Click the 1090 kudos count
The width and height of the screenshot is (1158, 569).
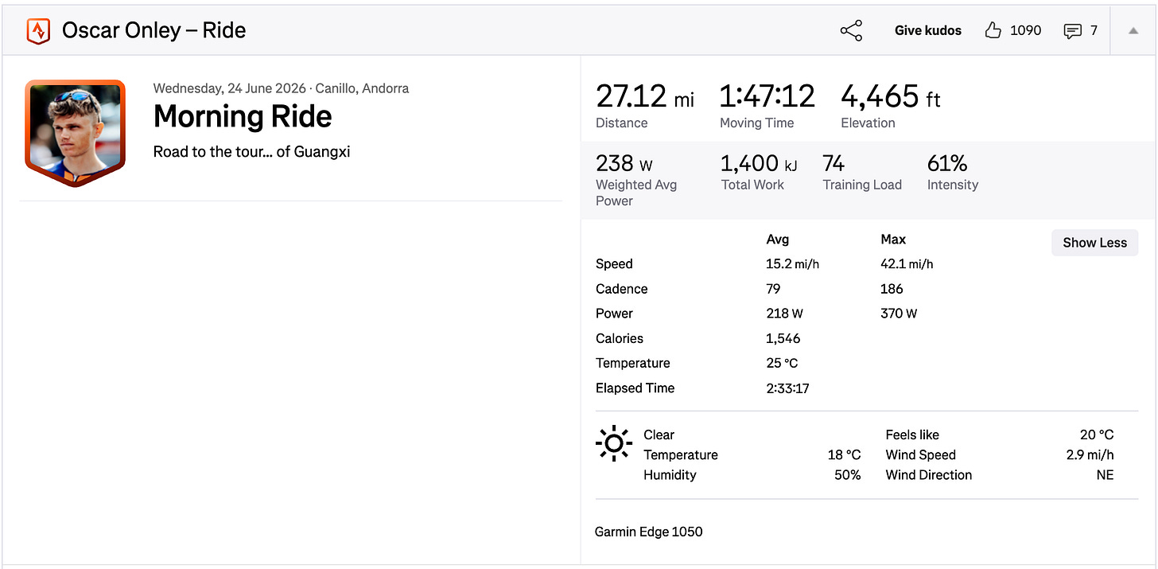pos(1025,30)
